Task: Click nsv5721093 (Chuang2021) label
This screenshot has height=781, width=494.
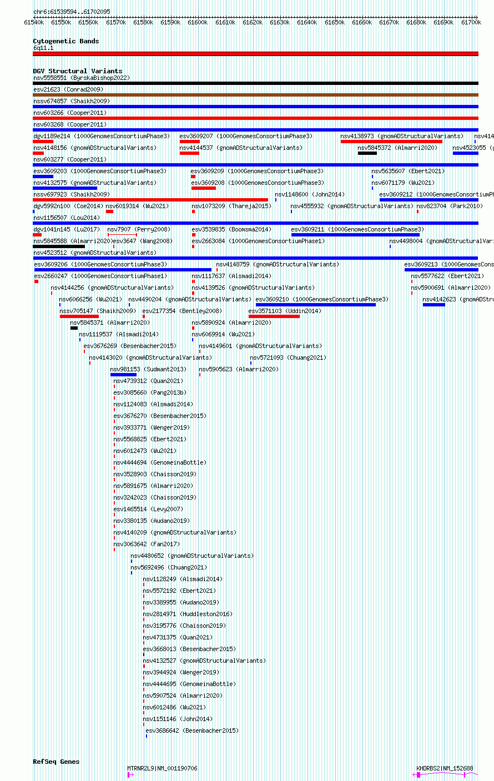Action: pyautogui.click(x=288, y=357)
